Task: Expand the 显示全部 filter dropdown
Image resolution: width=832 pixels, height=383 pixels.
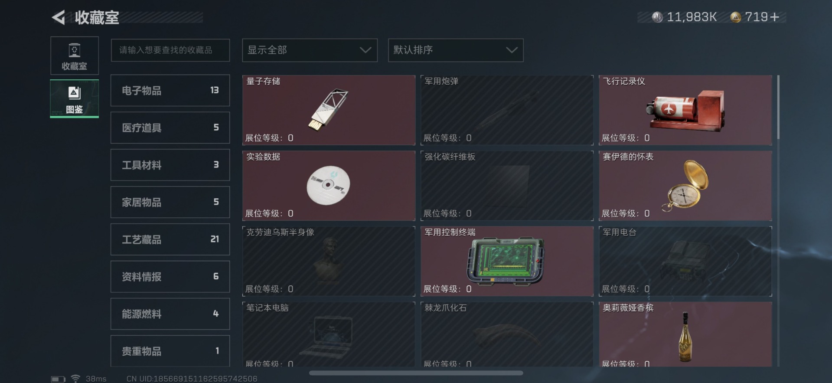Action: (x=310, y=50)
